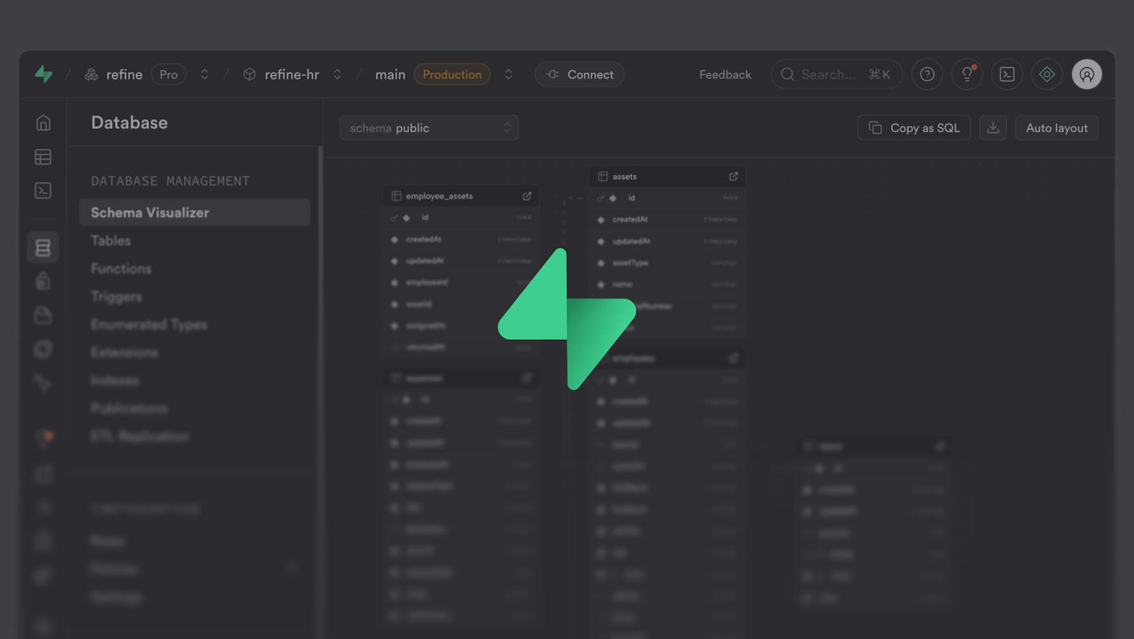This screenshot has height=639, width=1134.
Task: Open the Table Editor from the sidebar
Action: tap(42, 157)
